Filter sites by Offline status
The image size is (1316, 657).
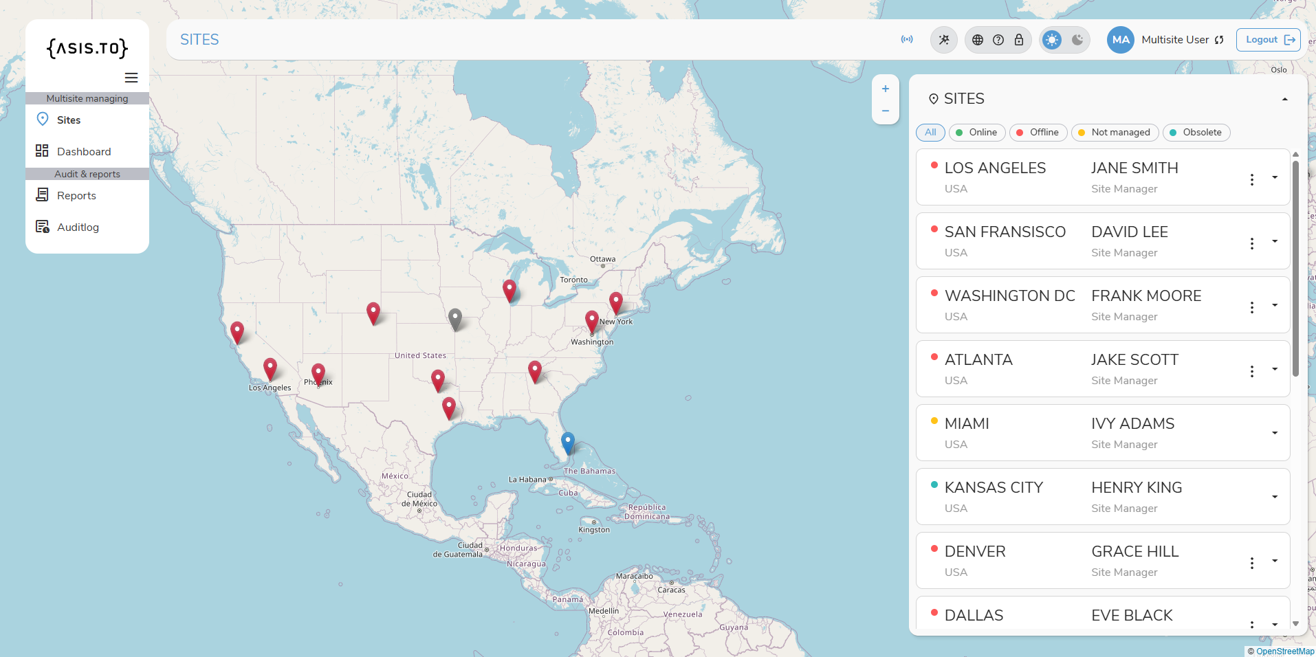point(1038,133)
